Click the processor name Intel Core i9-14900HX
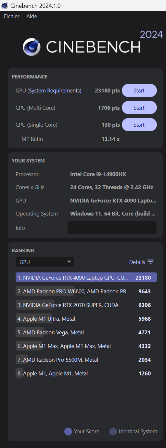 pos(98,174)
